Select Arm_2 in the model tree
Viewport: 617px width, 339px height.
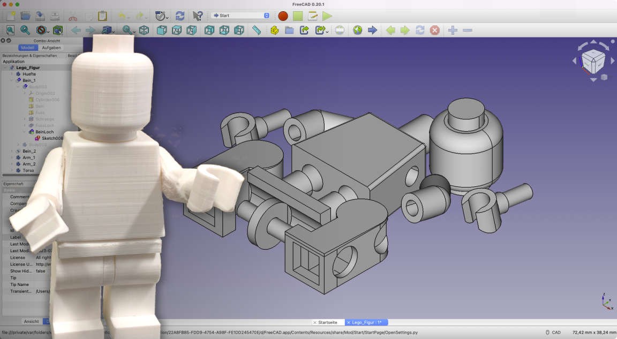tap(29, 164)
